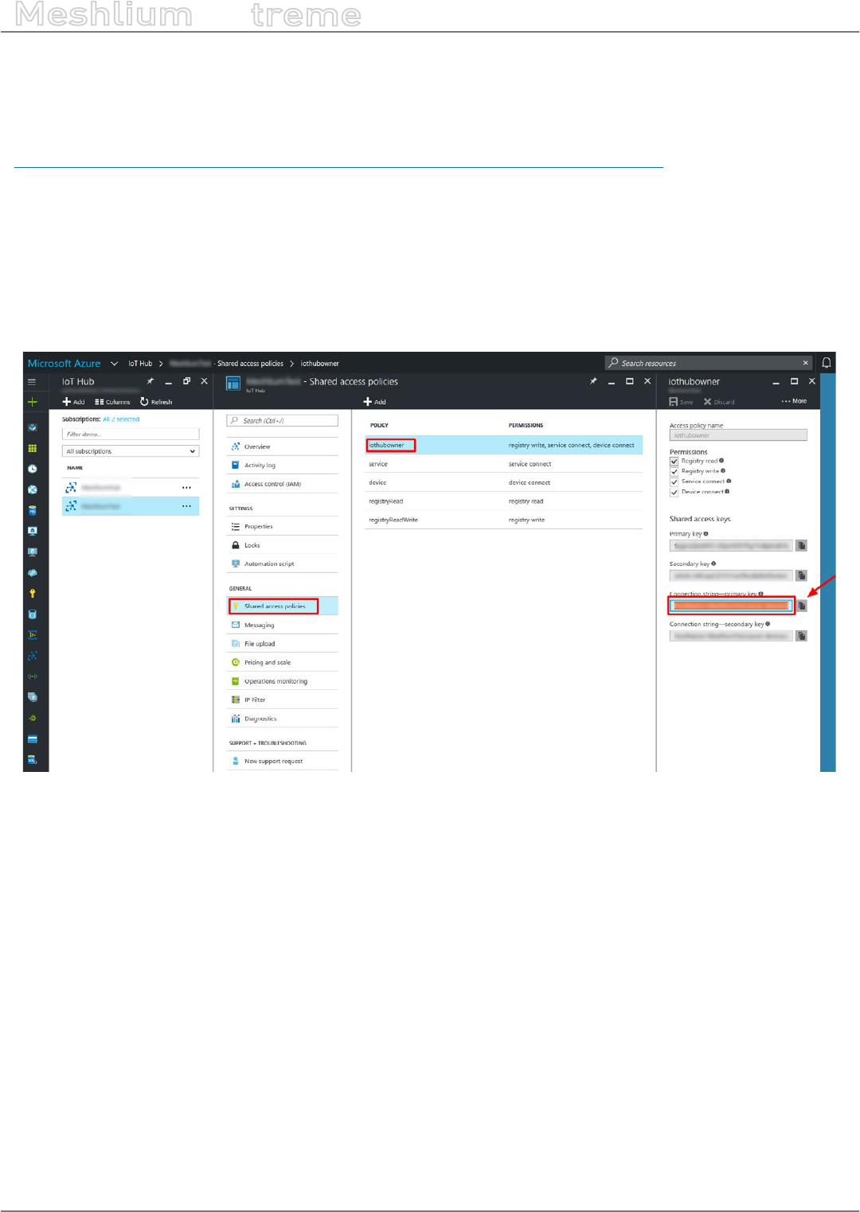Copy the Connection string secondary key

[801, 636]
